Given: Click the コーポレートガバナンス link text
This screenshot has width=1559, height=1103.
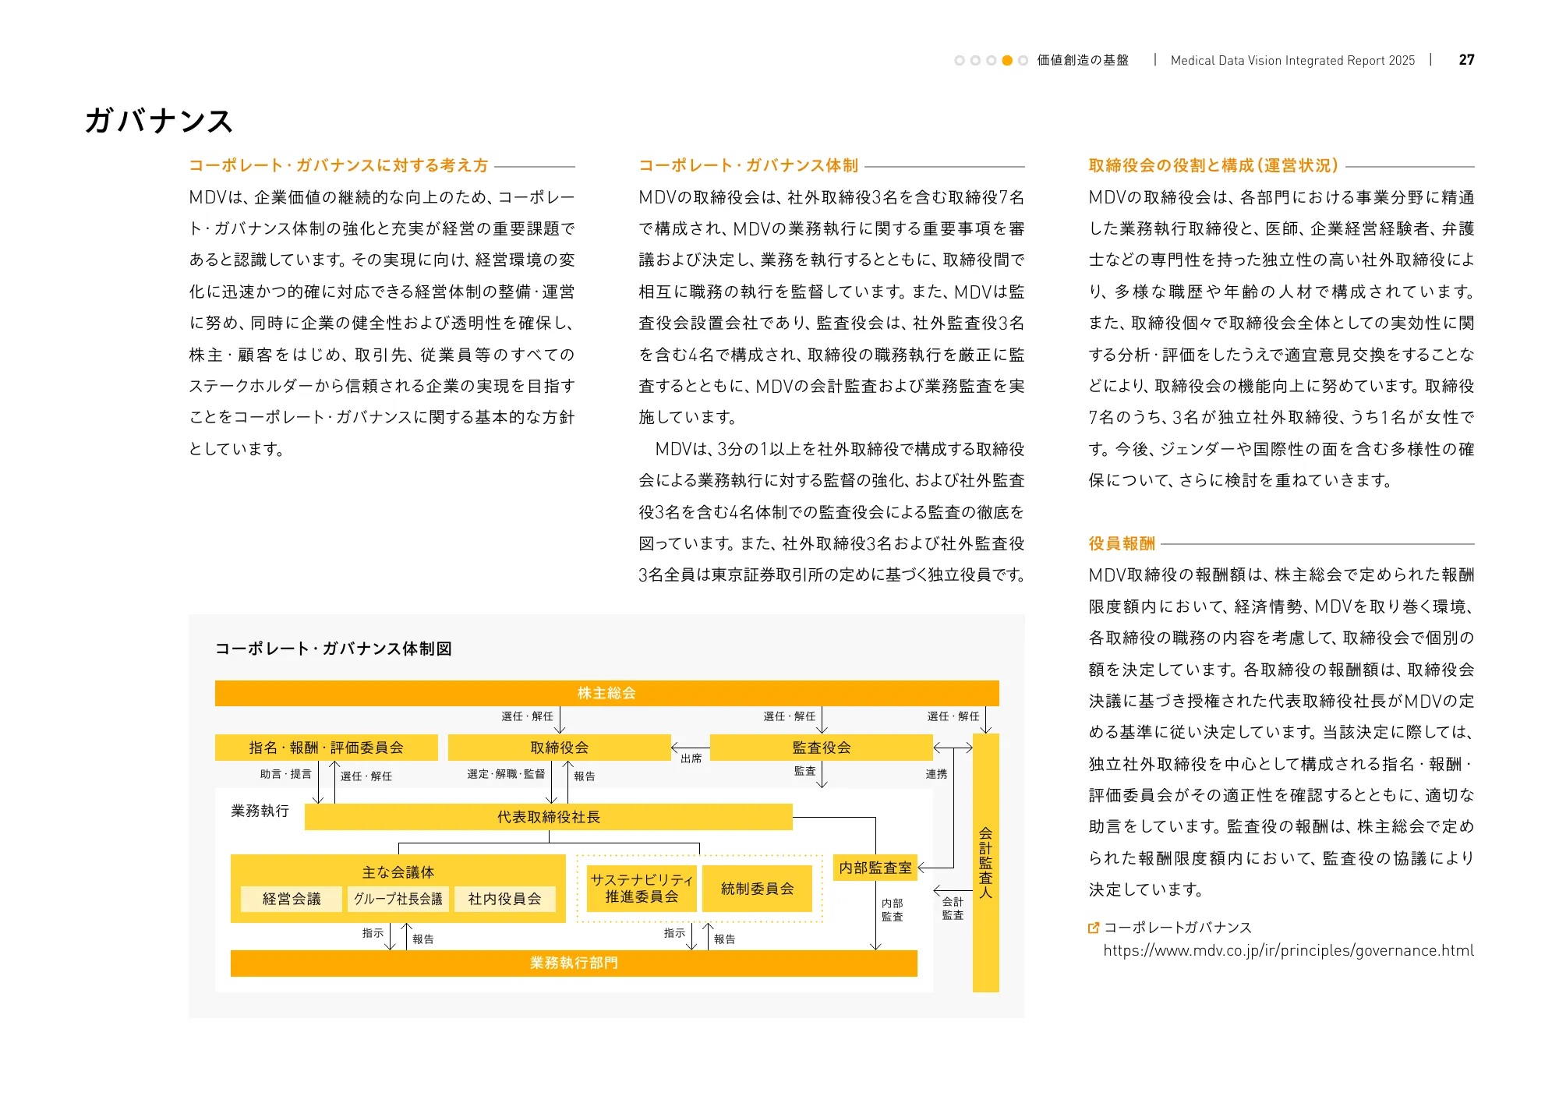Looking at the screenshot, I should point(1177,928).
